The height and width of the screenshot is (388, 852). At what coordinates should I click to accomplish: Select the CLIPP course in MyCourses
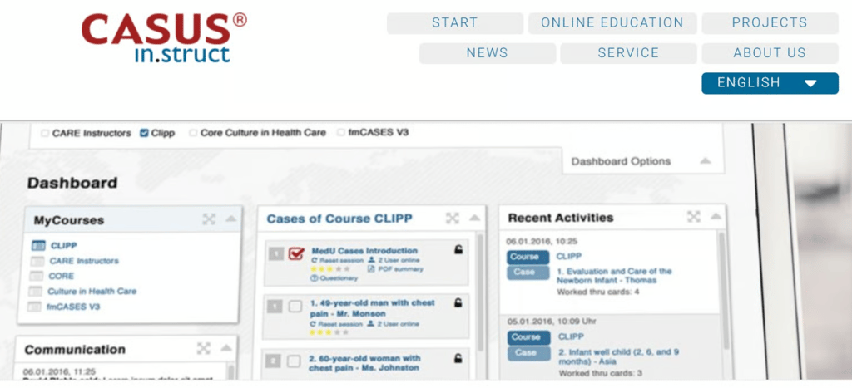tap(63, 245)
